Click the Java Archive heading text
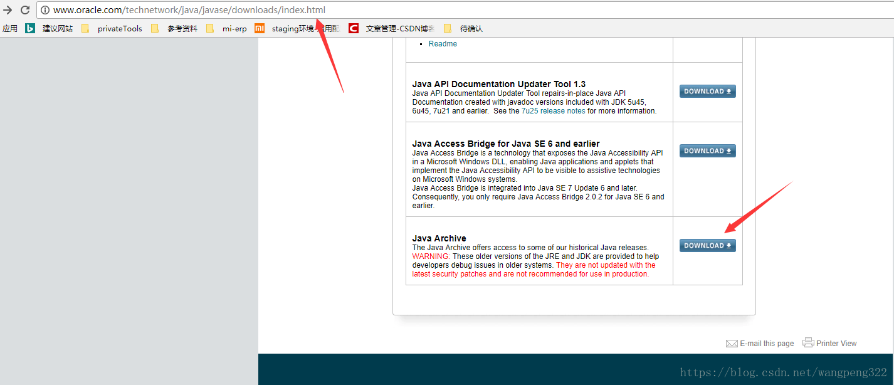The height and width of the screenshot is (385, 894). point(439,238)
